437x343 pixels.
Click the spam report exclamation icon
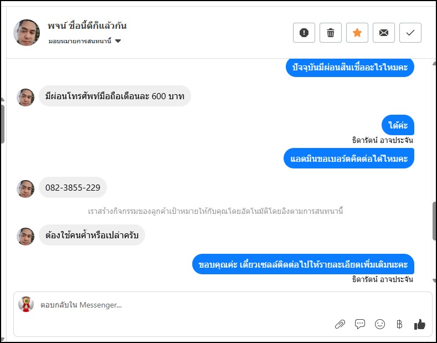[x=304, y=33]
